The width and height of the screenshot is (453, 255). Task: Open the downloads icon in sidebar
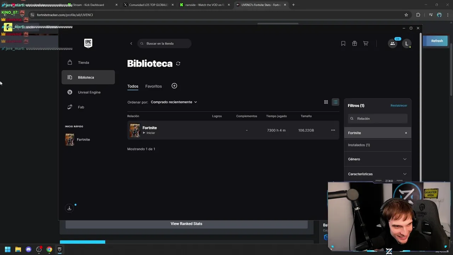(x=69, y=208)
